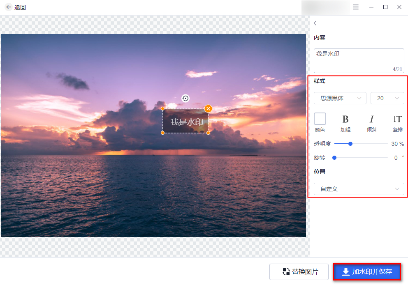Maximize the window
This screenshot has height=285, width=408.
pos(385,7)
